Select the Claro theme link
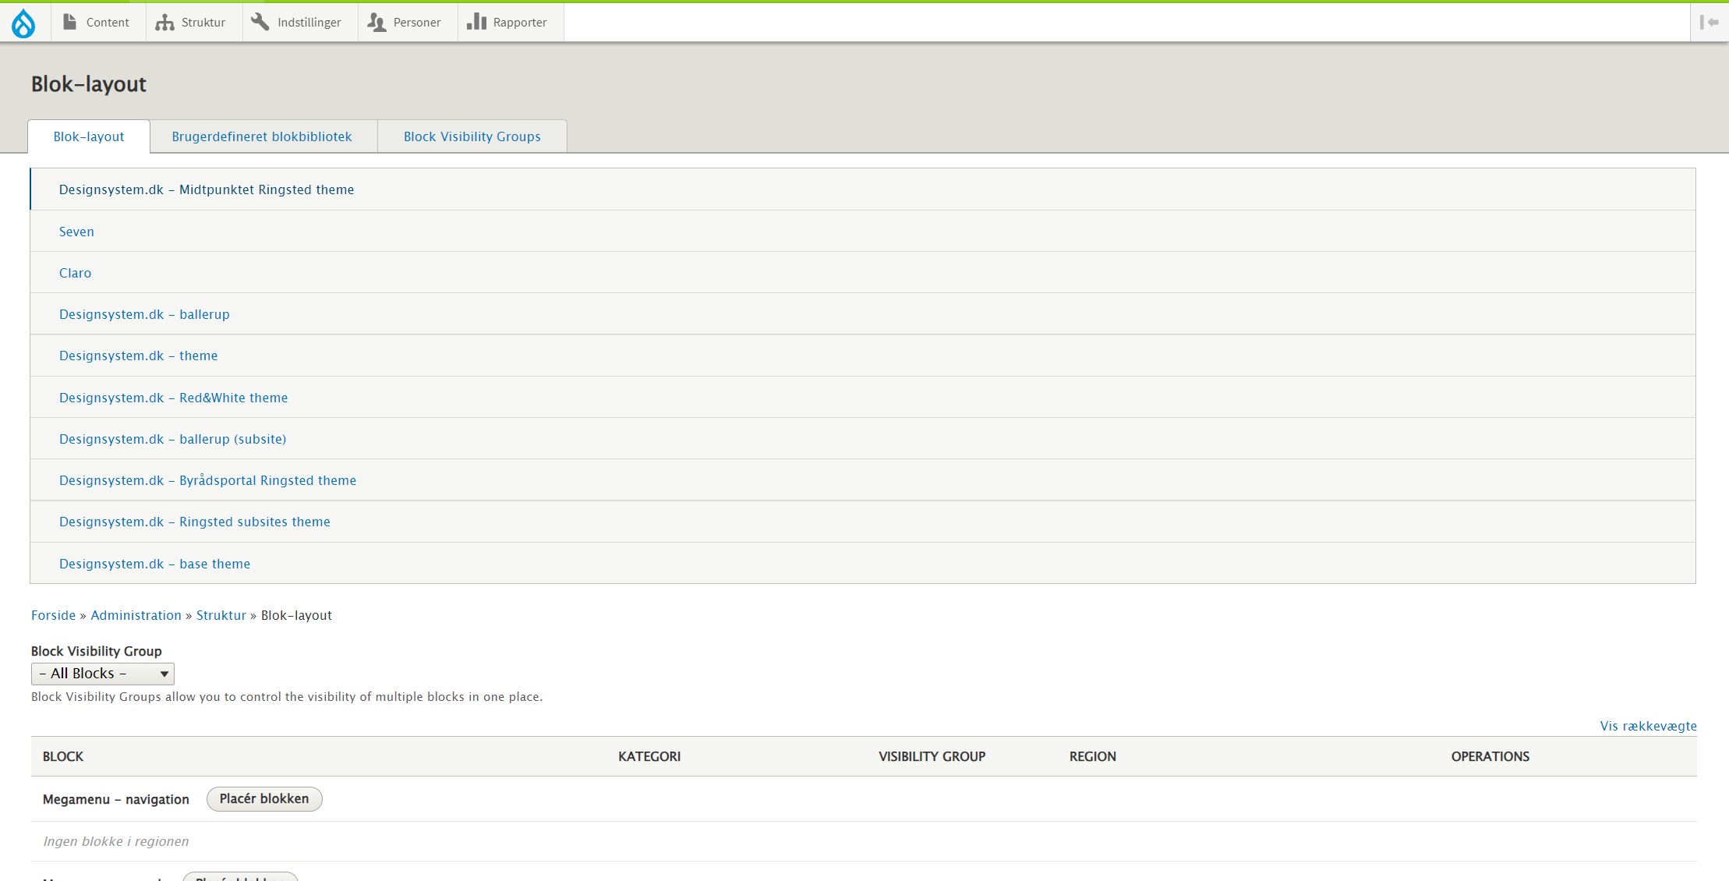Viewport: 1729px width, 881px height. 75,273
